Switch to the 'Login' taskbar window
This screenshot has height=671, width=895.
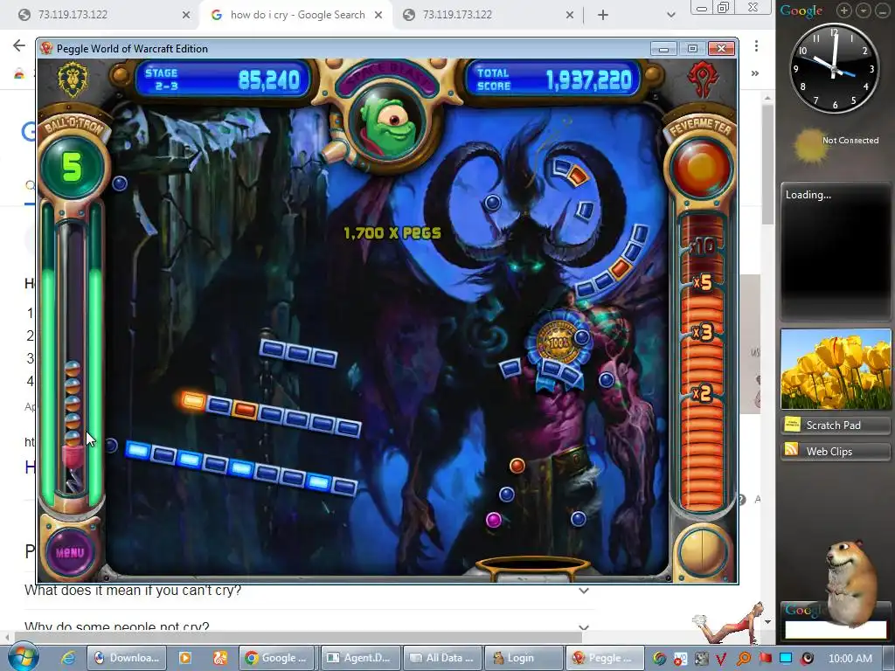coord(524,658)
